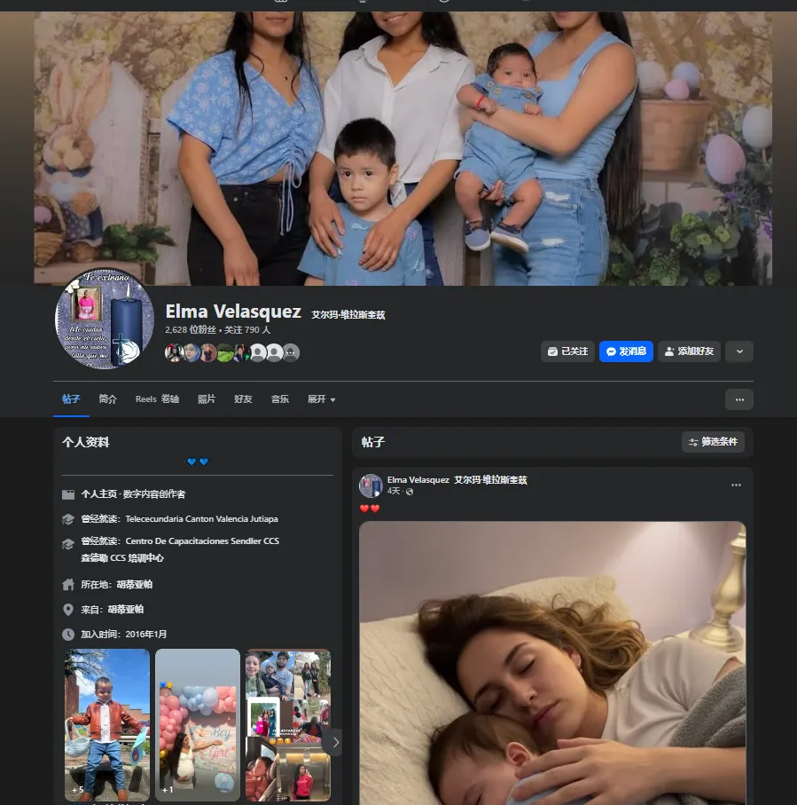Click the post author's small avatar
The height and width of the screenshot is (805, 797).
coord(371,485)
